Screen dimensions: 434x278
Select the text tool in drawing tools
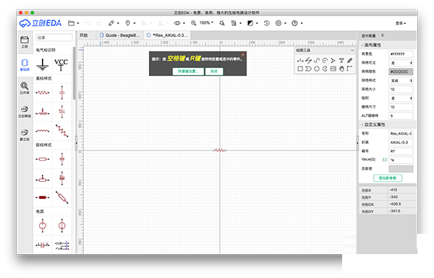click(x=341, y=60)
